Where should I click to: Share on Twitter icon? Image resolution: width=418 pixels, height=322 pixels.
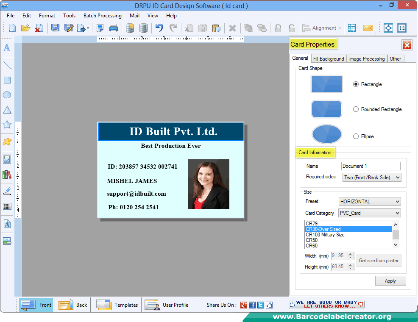[261, 305]
